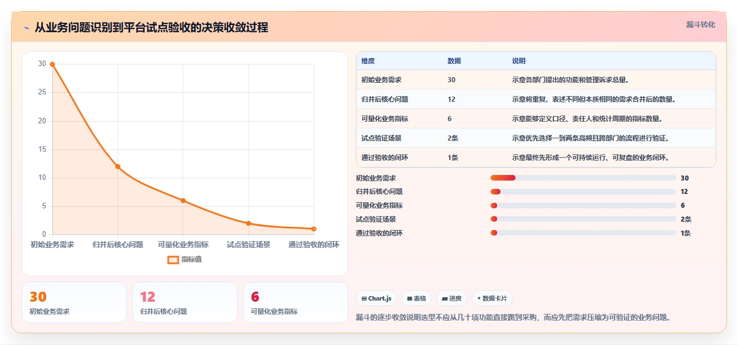Click the description starting 示意最终先形成一个
Viewport: 738px width, 345px height.
tap(590, 158)
